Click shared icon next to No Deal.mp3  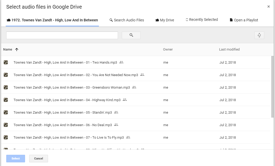(116, 125)
